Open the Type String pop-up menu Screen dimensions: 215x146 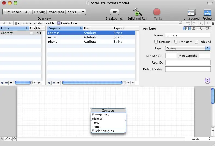coord(188,48)
